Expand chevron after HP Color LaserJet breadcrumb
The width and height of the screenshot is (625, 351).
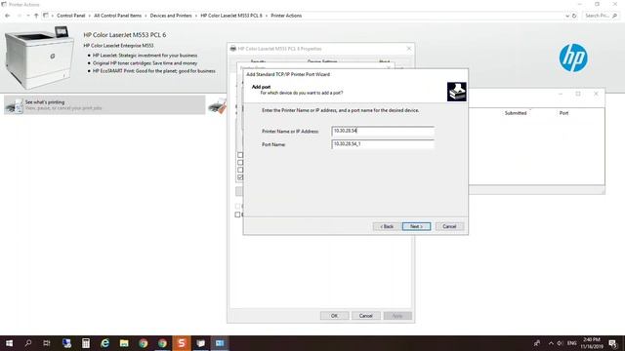[x=267, y=16]
